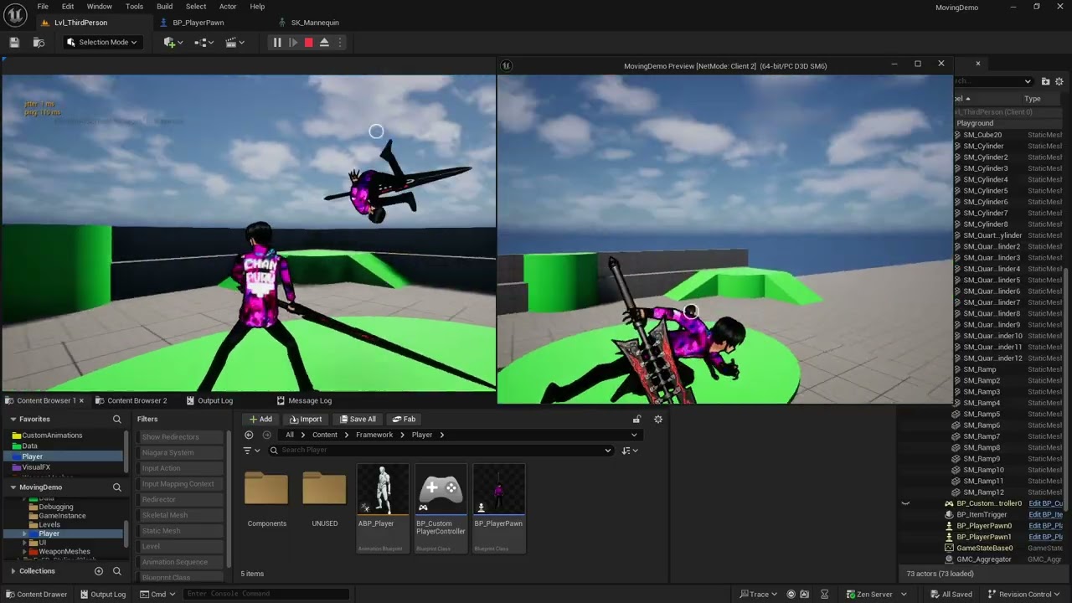
Task: Toggle the Static Mesh filter
Action: coord(178,531)
